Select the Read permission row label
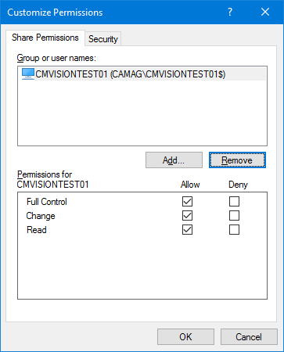 click(37, 230)
